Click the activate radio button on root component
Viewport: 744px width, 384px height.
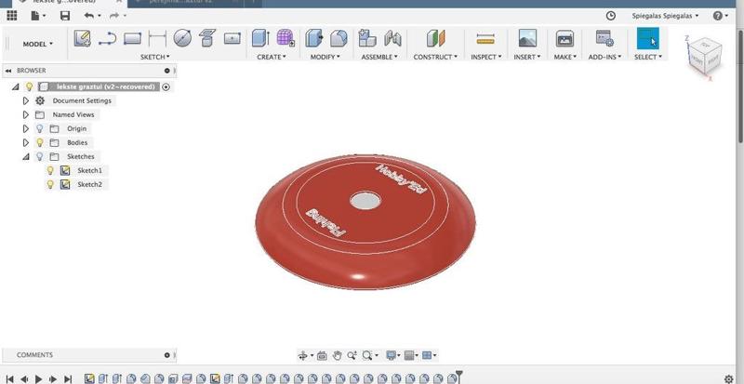166,86
